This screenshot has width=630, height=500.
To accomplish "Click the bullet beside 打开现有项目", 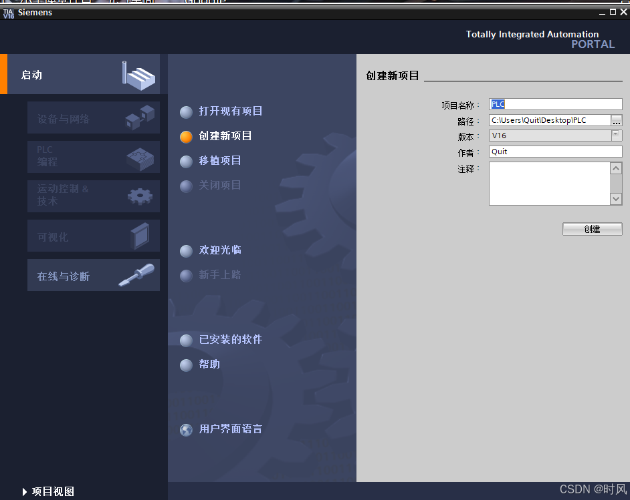I will pyautogui.click(x=186, y=112).
